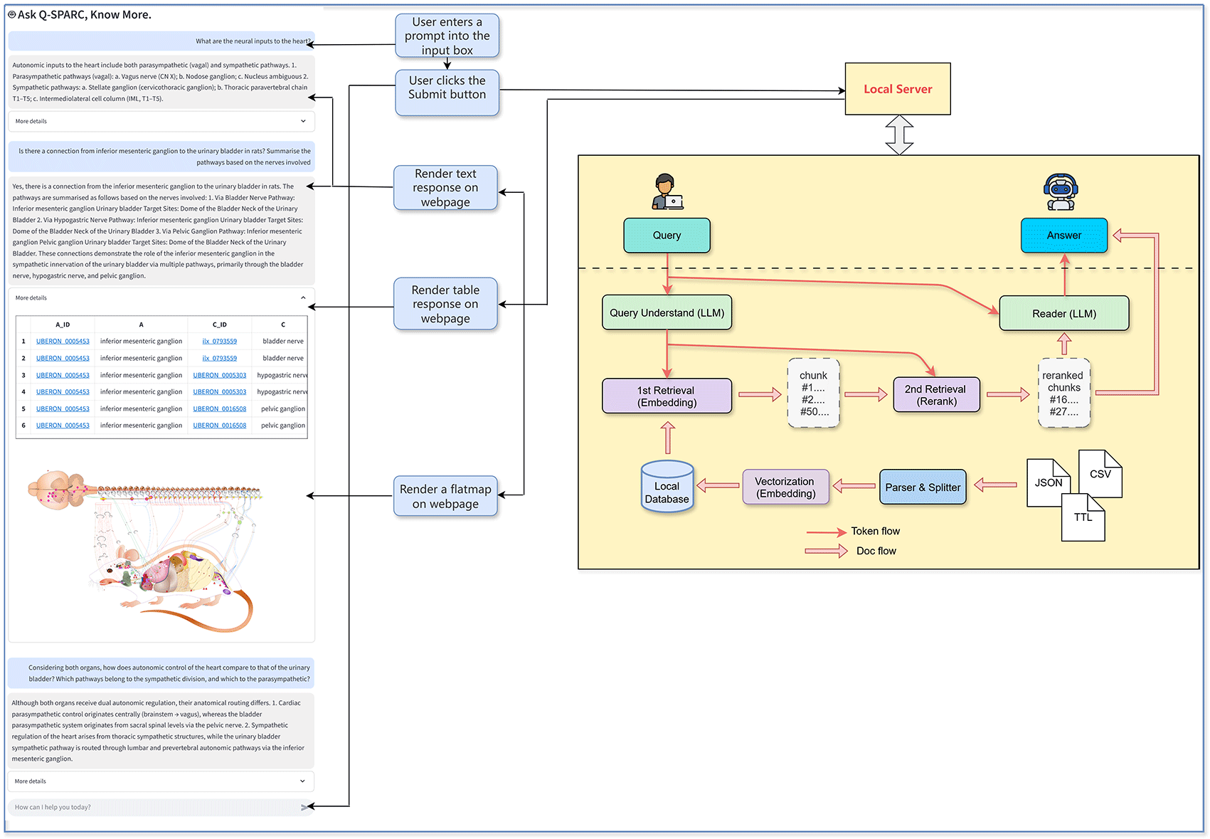Click the rat flatmap image
Screen dimensions: 1210x839
click(146, 550)
